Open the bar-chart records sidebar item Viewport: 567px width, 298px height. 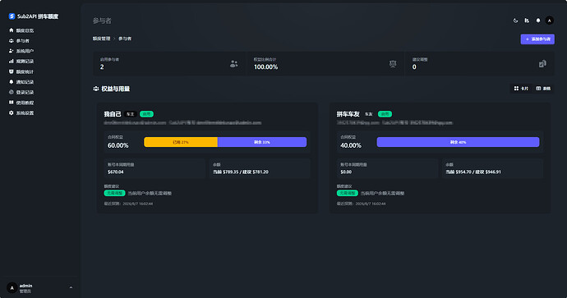[21, 62]
